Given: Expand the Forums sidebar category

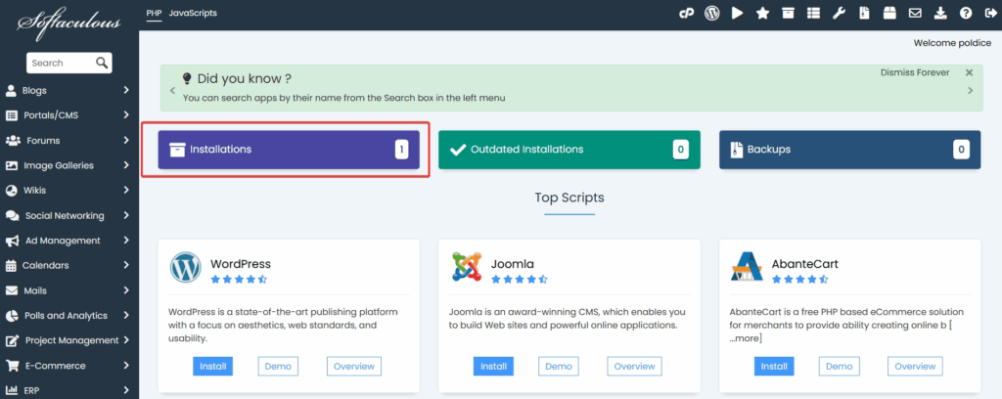Looking at the screenshot, I should point(68,140).
